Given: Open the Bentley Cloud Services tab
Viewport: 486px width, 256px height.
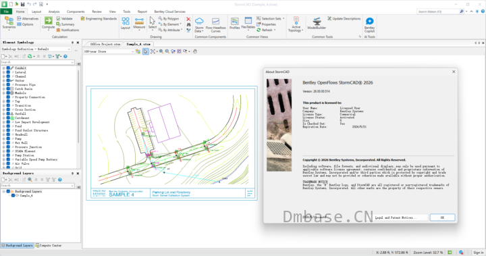Looking at the screenshot, I should (x=169, y=11).
